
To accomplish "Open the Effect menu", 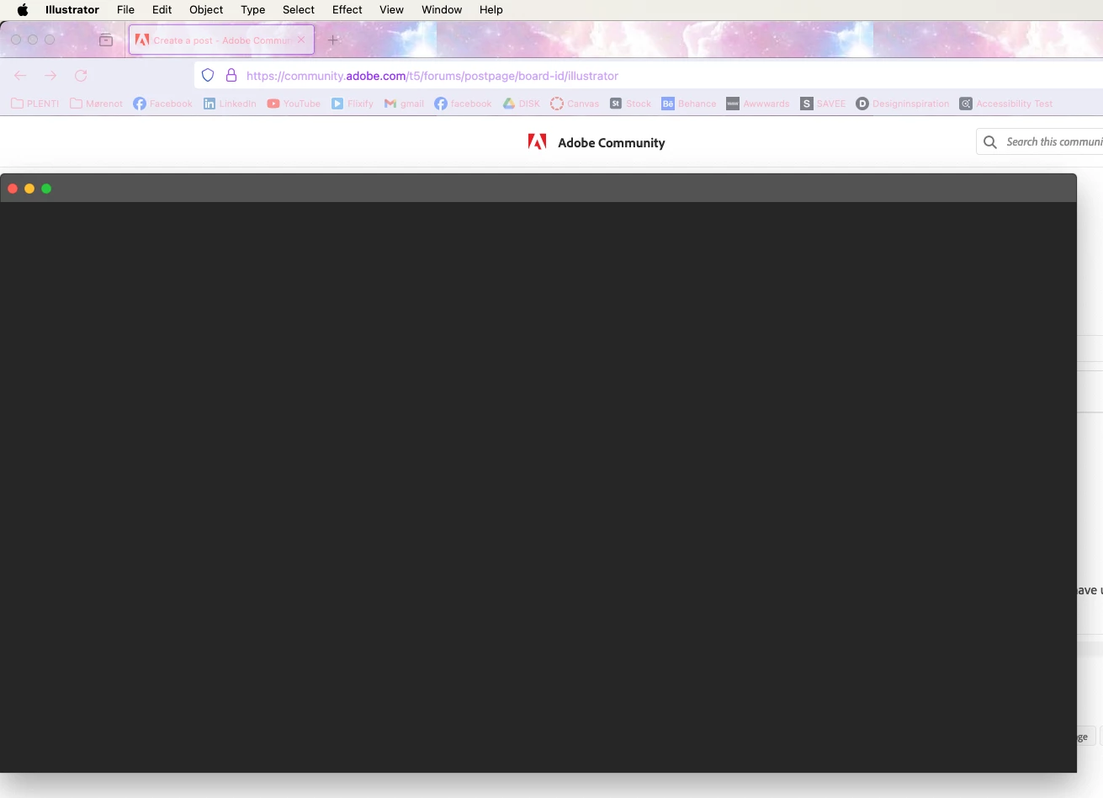I will 347,10.
